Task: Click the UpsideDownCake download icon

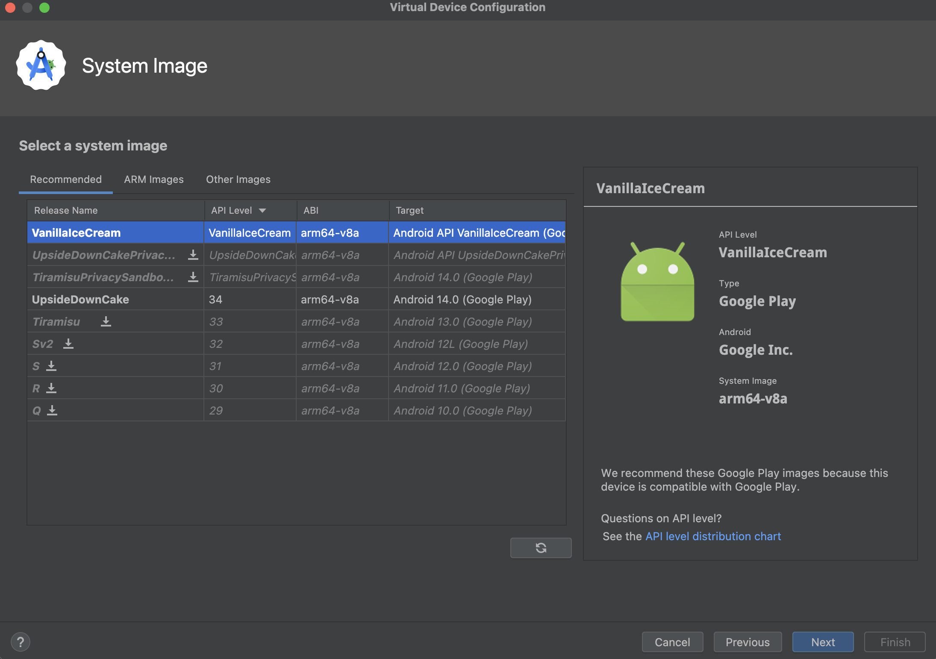Action: pos(192,255)
